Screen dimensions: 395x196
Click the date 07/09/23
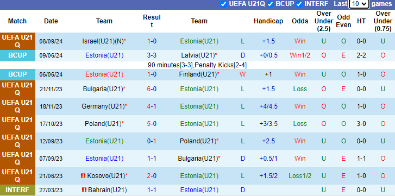point(51,159)
